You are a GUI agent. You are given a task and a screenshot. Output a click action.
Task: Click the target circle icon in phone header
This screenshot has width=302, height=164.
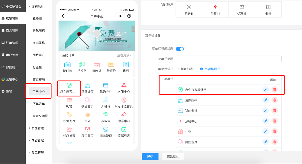tap(129, 16)
